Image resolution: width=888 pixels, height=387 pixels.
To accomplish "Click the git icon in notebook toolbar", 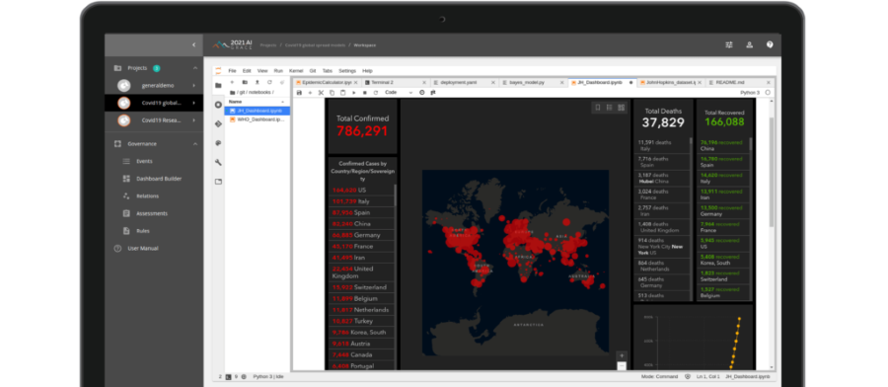I will tap(433, 93).
